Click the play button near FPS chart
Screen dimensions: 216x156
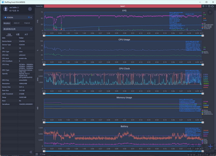pos(210,12)
